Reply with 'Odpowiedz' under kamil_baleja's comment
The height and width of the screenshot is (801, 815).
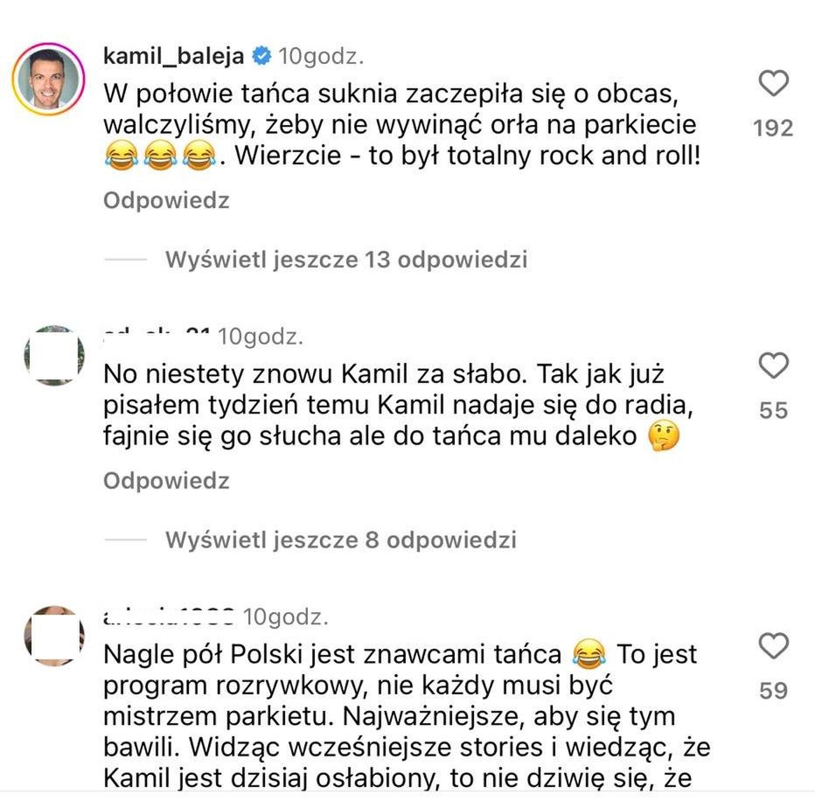click(x=166, y=200)
